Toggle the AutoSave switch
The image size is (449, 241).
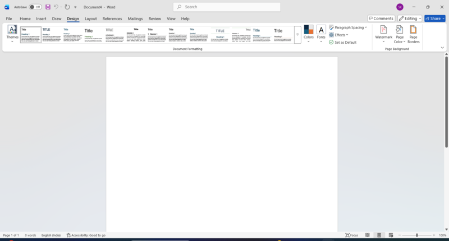[x=35, y=7]
